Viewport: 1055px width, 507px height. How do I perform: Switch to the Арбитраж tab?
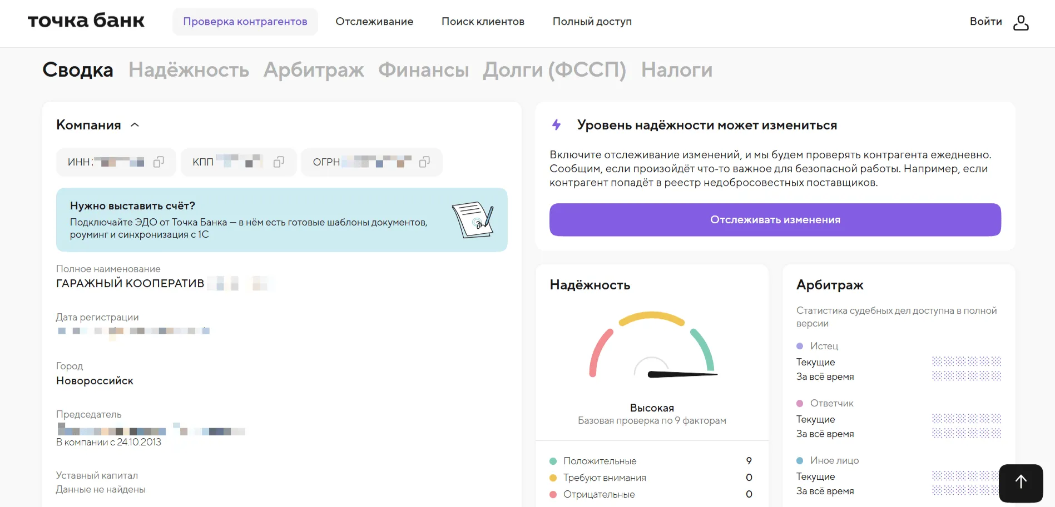click(x=314, y=70)
